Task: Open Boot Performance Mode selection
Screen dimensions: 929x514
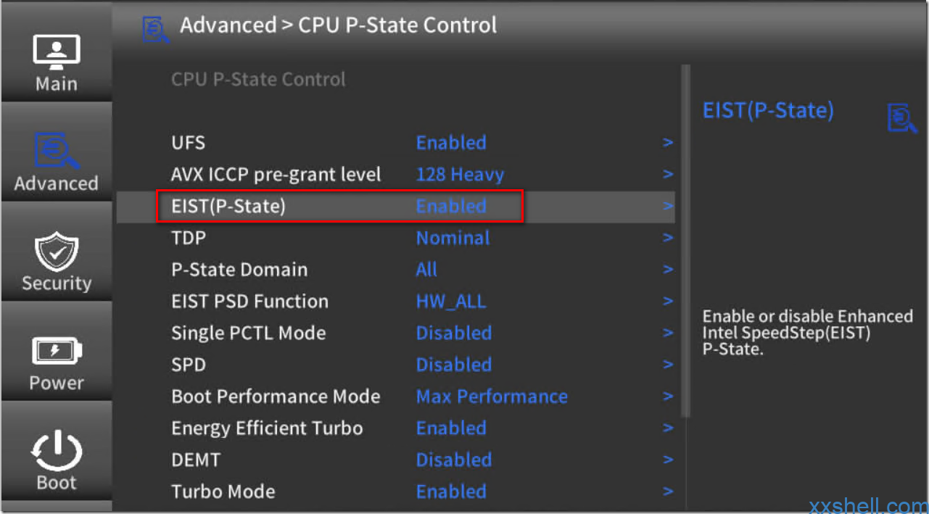Action: point(491,397)
